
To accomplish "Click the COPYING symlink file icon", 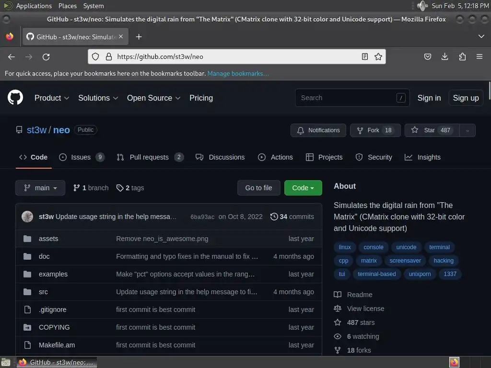I will coord(27,327).
